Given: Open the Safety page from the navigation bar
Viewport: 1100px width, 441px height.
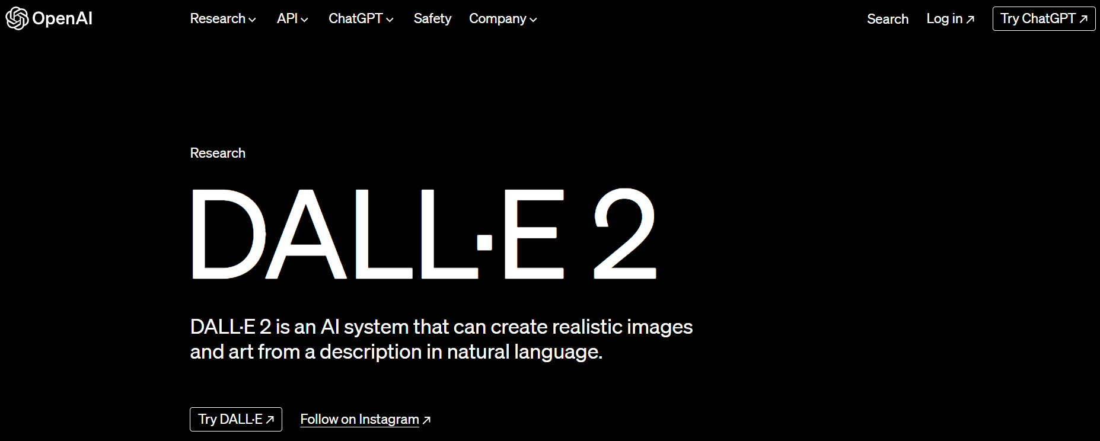Looking at the screenshot, I should coord(432,19).
